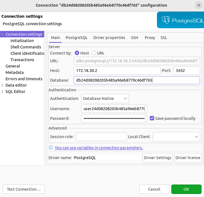Collapse the Connection settings tree node
This screenshot has width=204, height=197.
2,34
